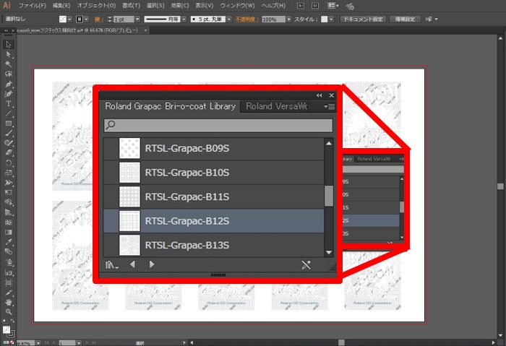Open Adobe Bridge from menu bar
The image size is (506, 346).
click(301, 6)
